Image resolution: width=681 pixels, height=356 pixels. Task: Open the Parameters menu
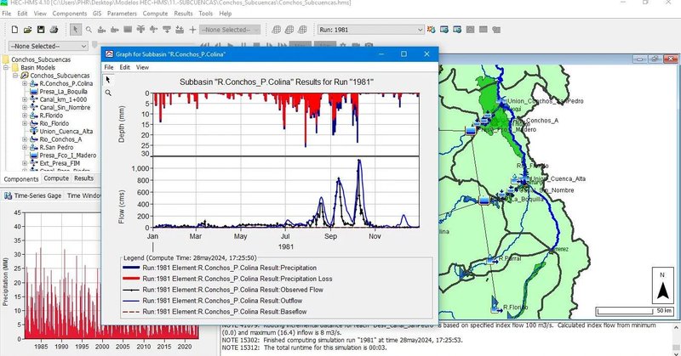(x=122, y=14)
